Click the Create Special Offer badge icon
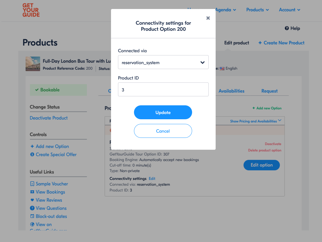Viewport: 322px width, 242px height. (32, 154)
